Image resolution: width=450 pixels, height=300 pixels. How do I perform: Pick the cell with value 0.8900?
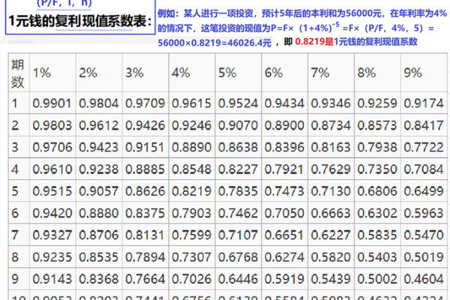coord(284,125)
